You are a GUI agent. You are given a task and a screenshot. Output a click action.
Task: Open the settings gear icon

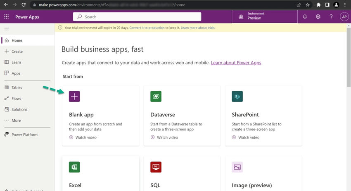pyautogui.click(x=318, y=17)
